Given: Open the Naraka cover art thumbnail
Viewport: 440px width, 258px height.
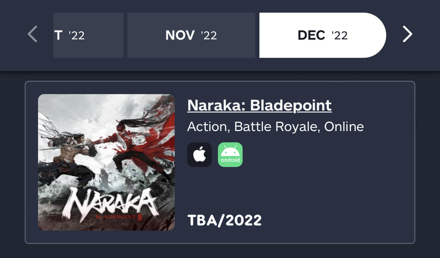Looking at the screenshot, I should point(106,162).
